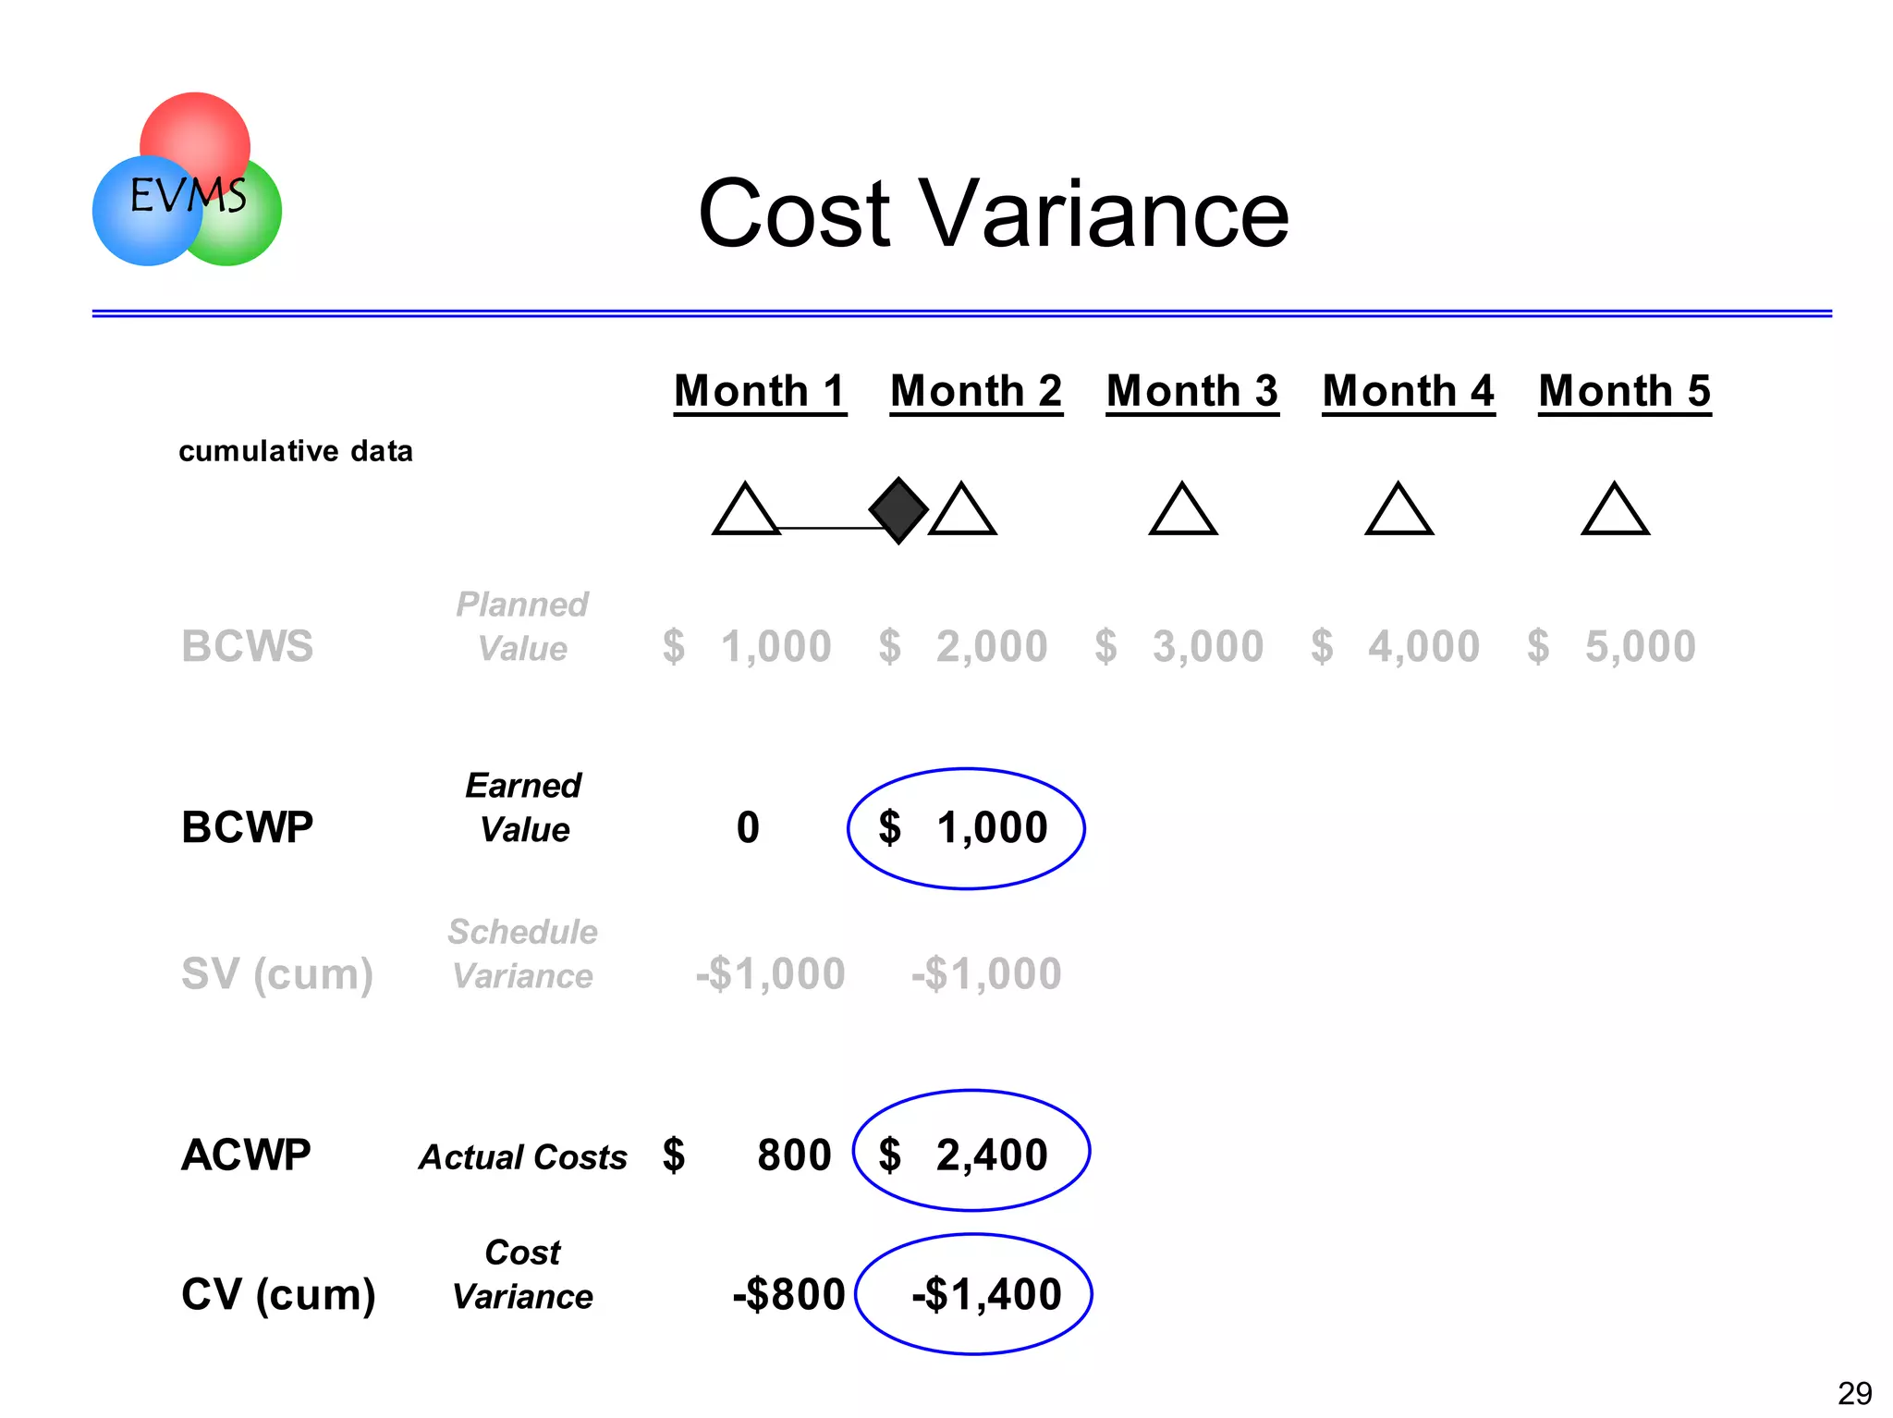This screenshot has height=1418, width=1893.
Task: Click the Month 2 SV -$1,000 value
Action: (986, 973)
